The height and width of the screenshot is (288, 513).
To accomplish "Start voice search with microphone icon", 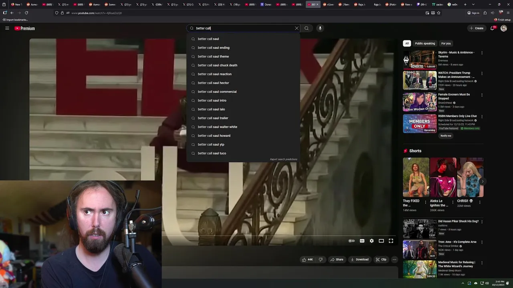I will [x=320, y=28].
